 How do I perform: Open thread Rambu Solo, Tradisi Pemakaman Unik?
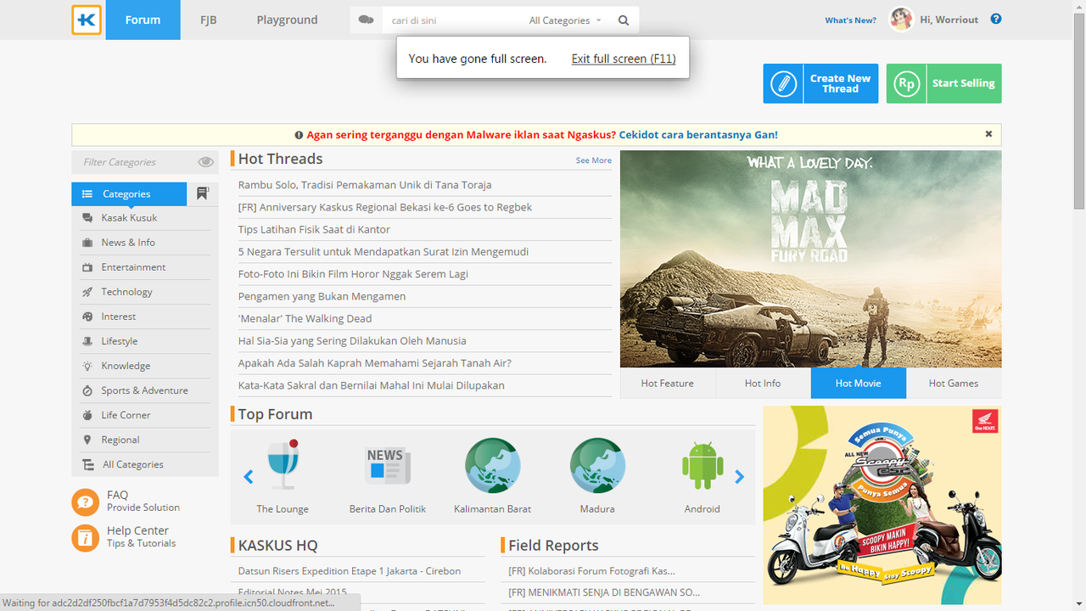[x=365, y=185]
